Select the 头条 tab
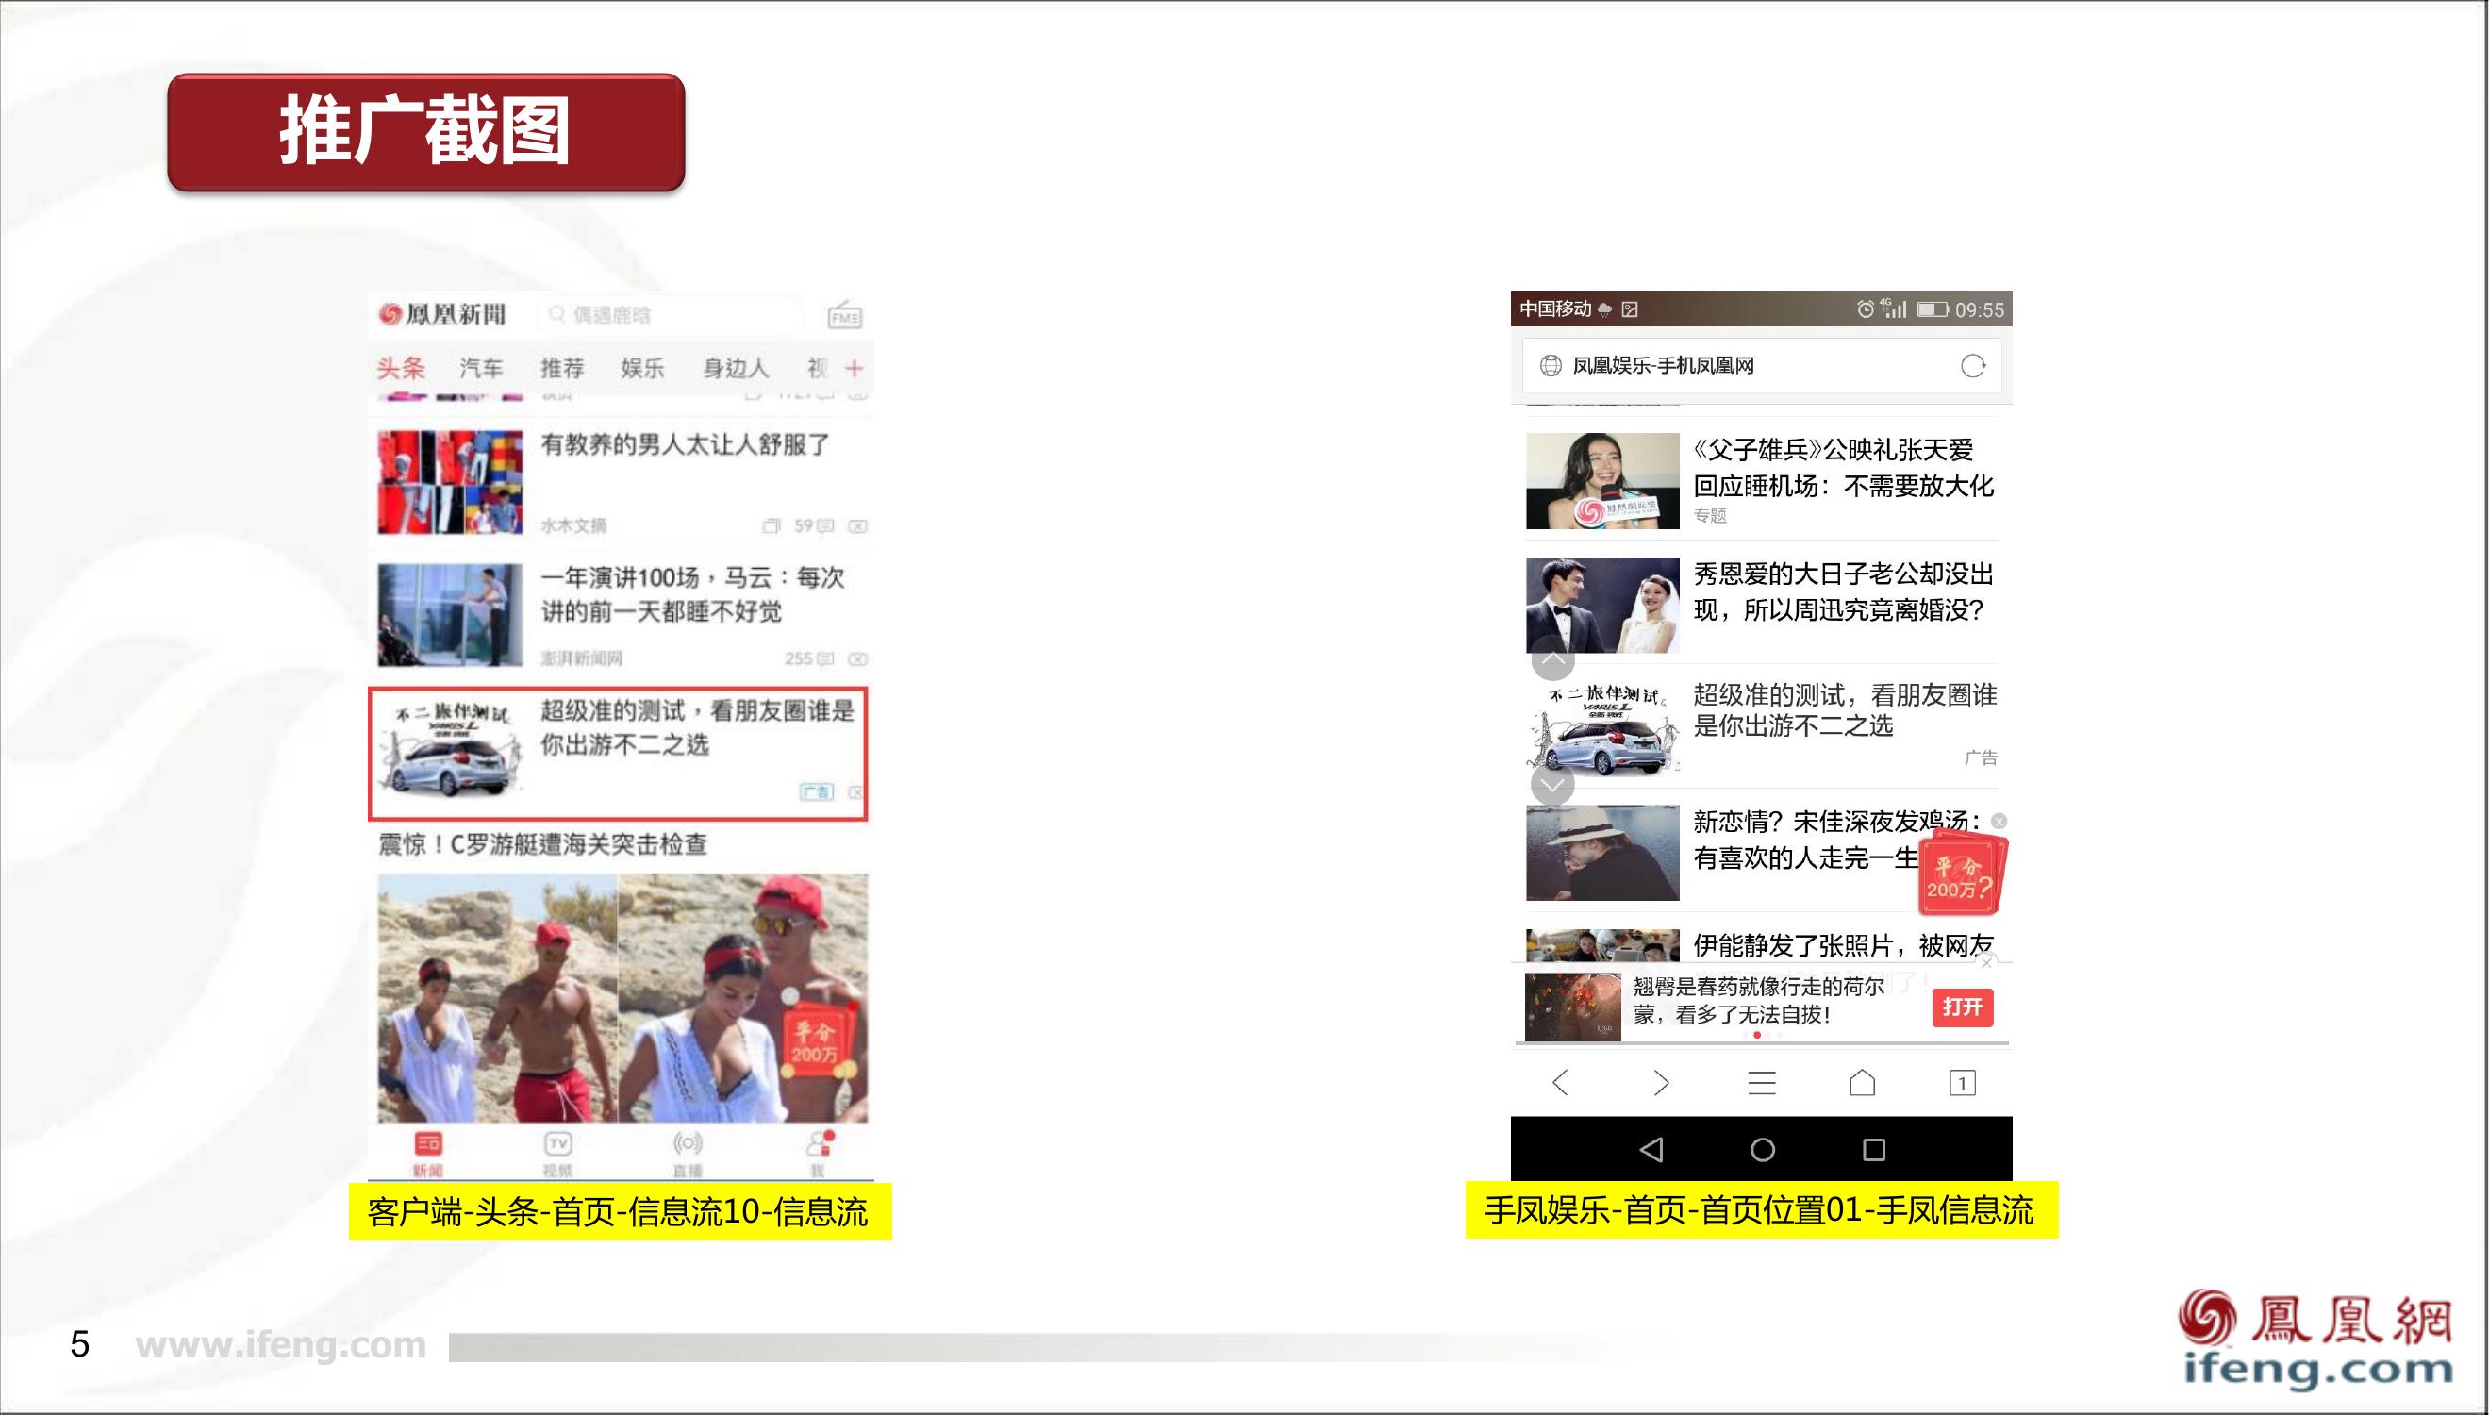 click(x=401, y=368)
